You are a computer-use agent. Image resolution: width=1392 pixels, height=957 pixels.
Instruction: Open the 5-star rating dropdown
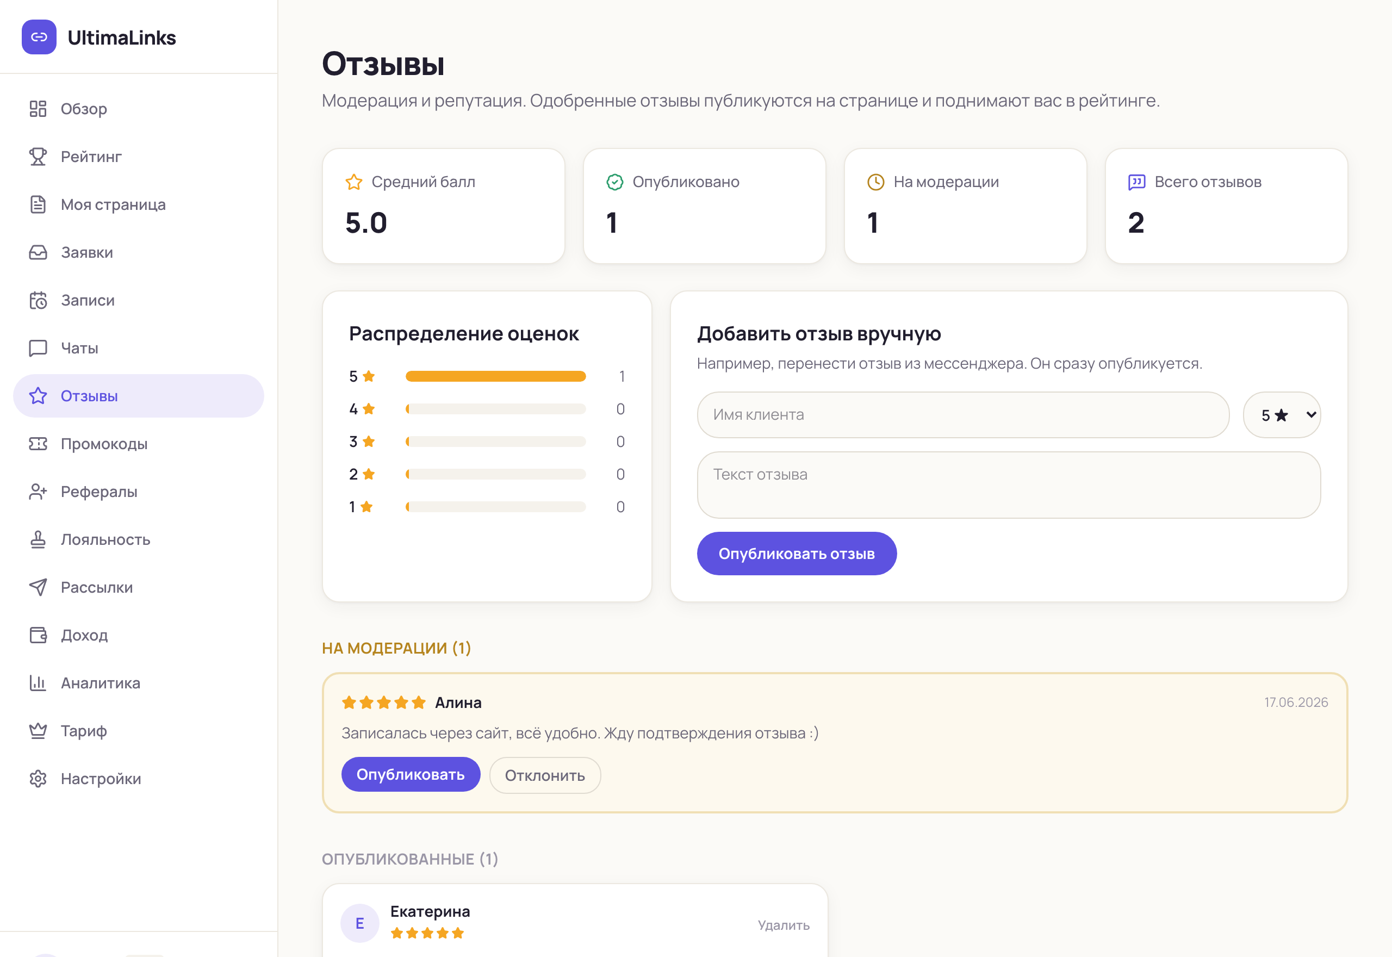coord(1282,415)
